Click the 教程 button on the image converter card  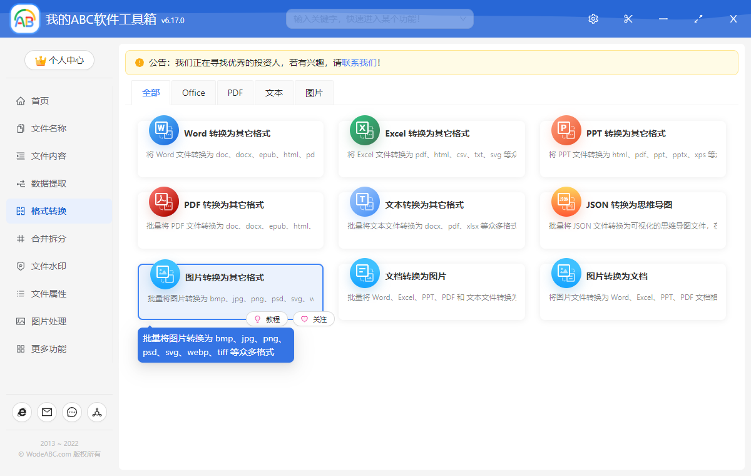(267, 319)
